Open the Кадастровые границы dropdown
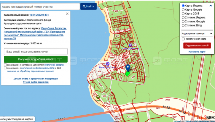This screenshot has height=122, width=215. pyautogui.click(x=197, y=33)
